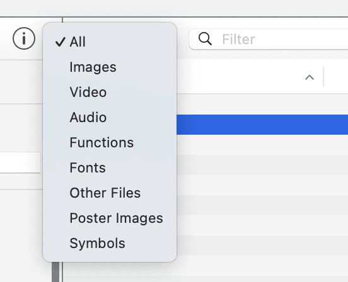Click the table row below the blue row
This screenshot has height=282, width=348.
(262, 145)
